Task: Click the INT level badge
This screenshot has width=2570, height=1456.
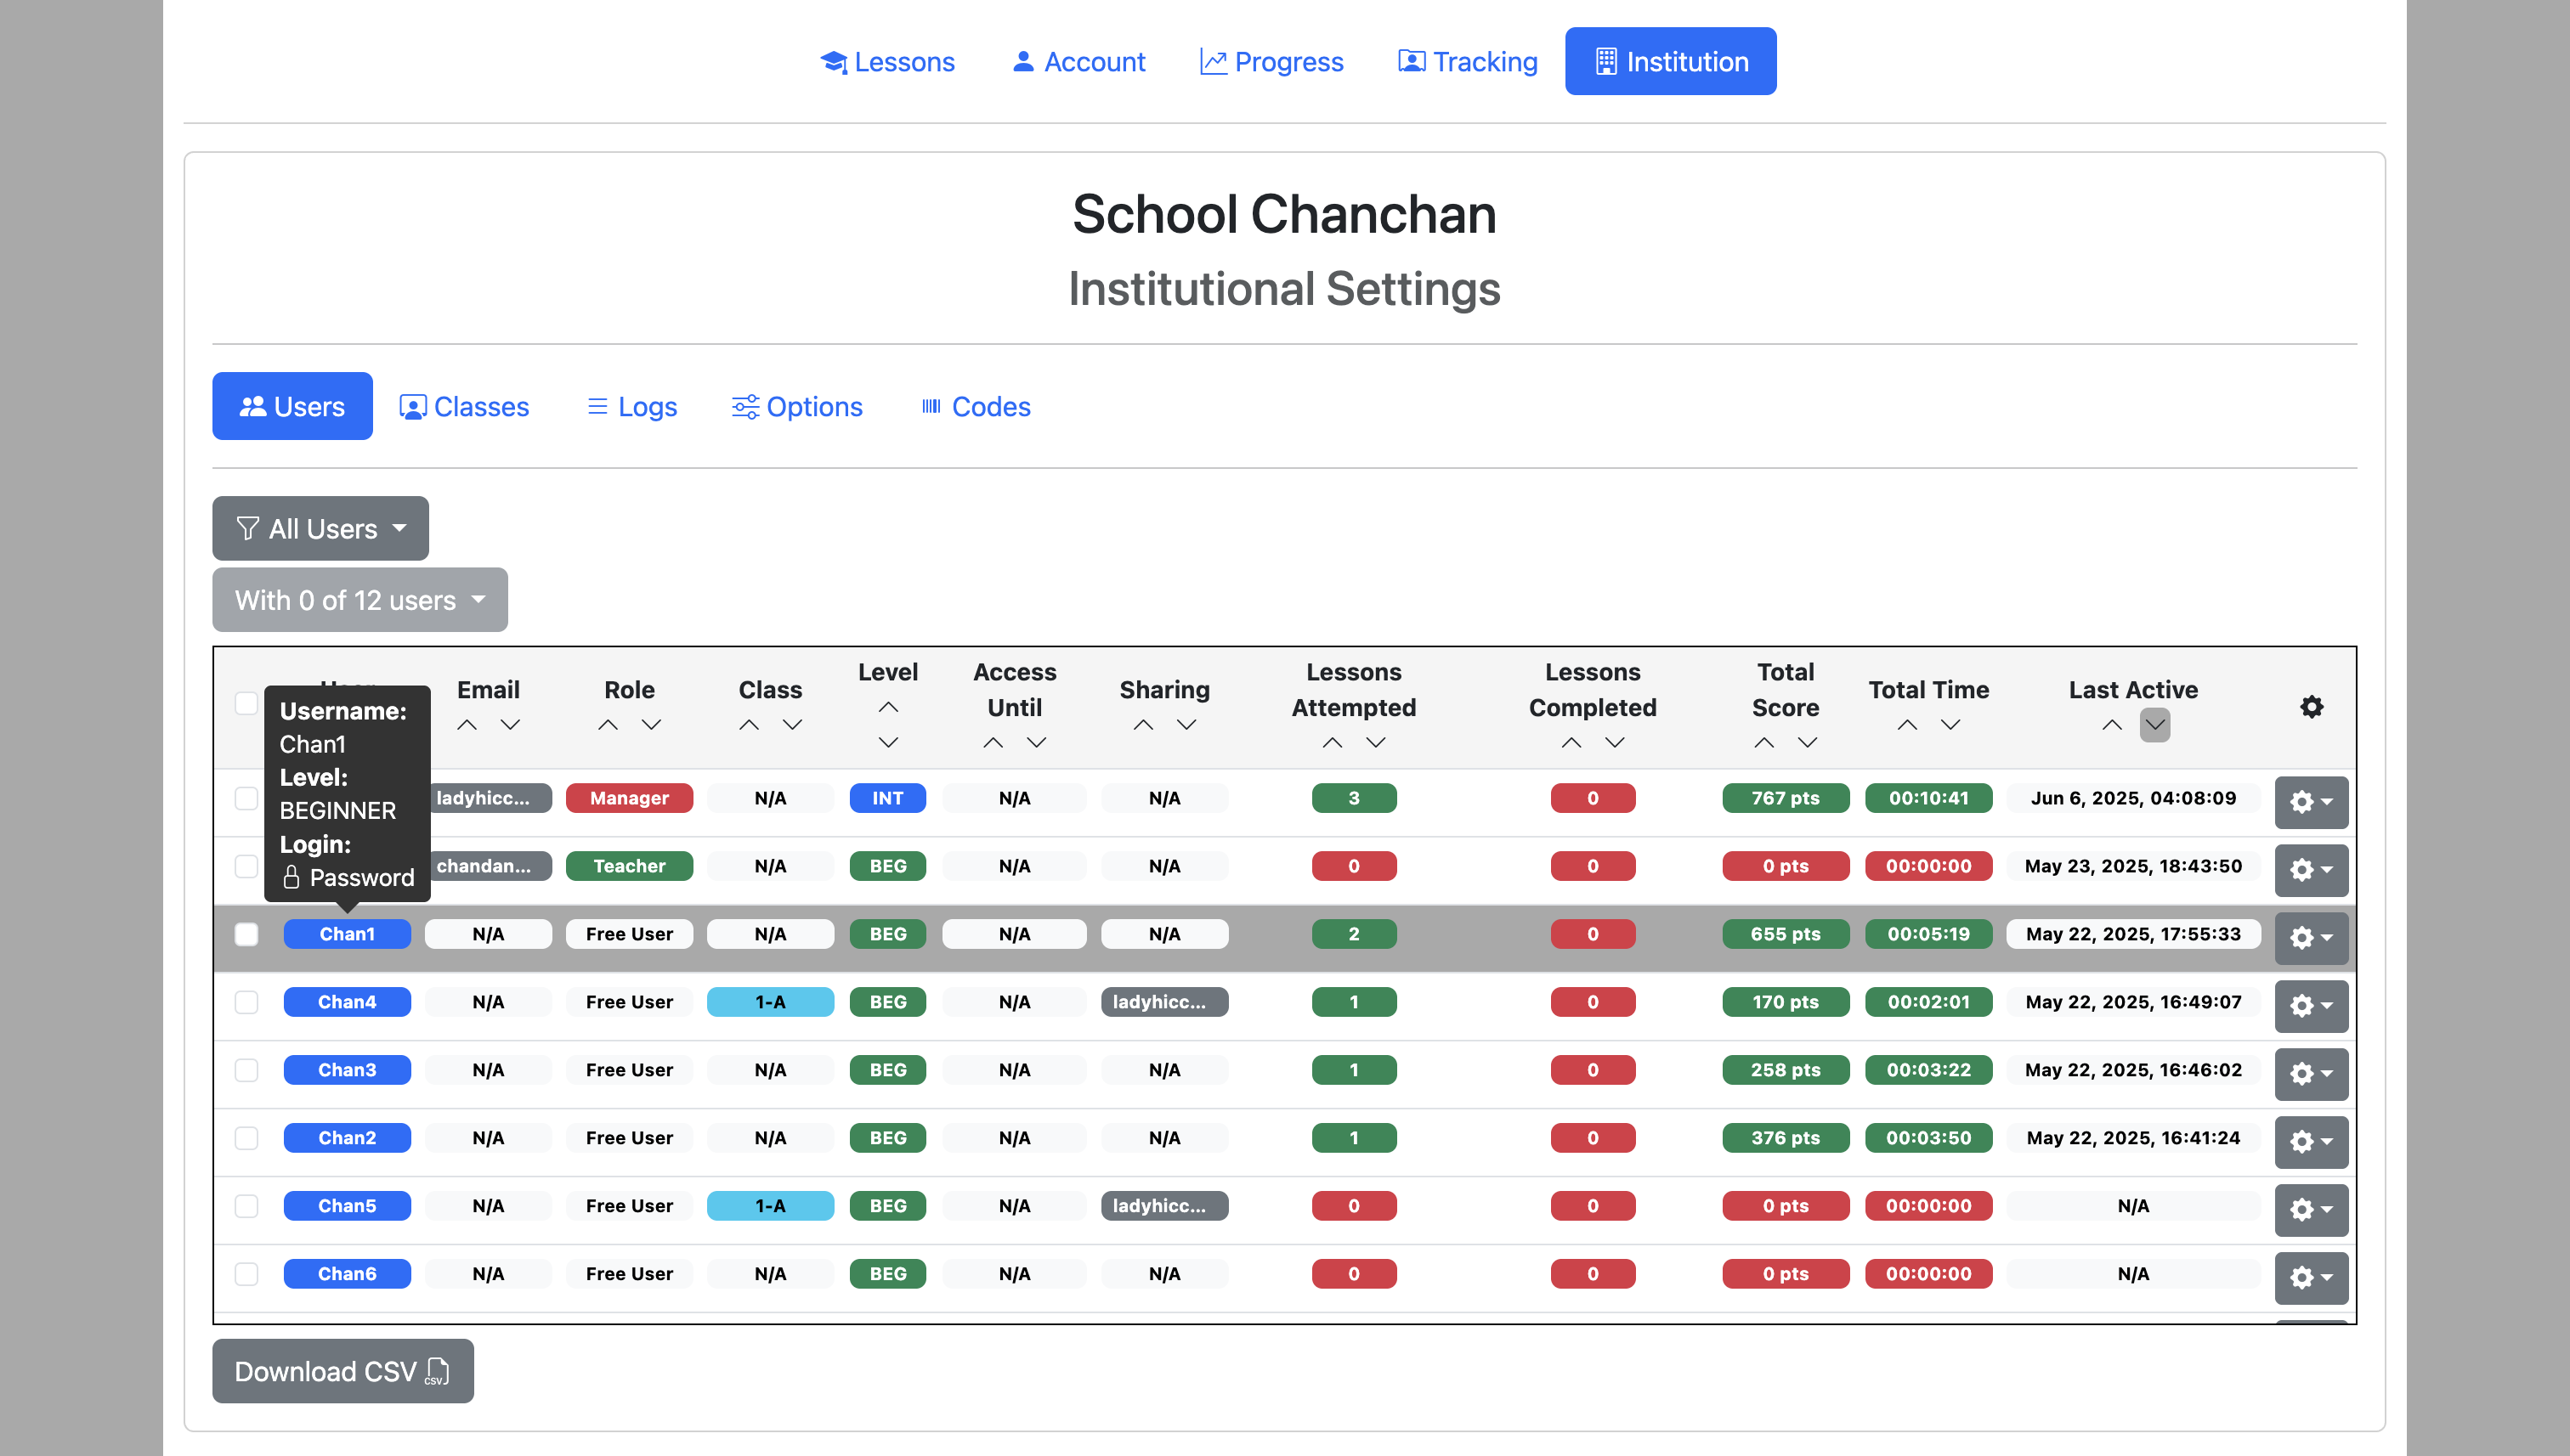Action: [888, 798]
